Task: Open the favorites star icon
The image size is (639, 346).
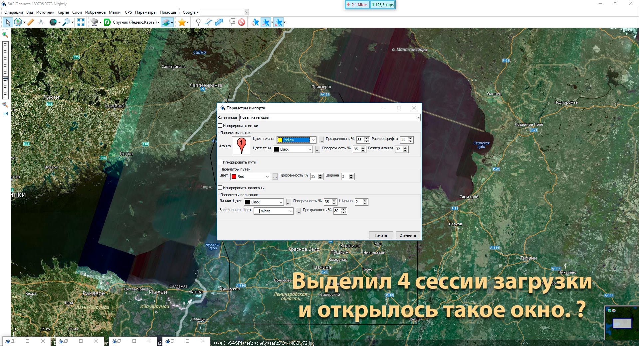Action: click(182, 22)
